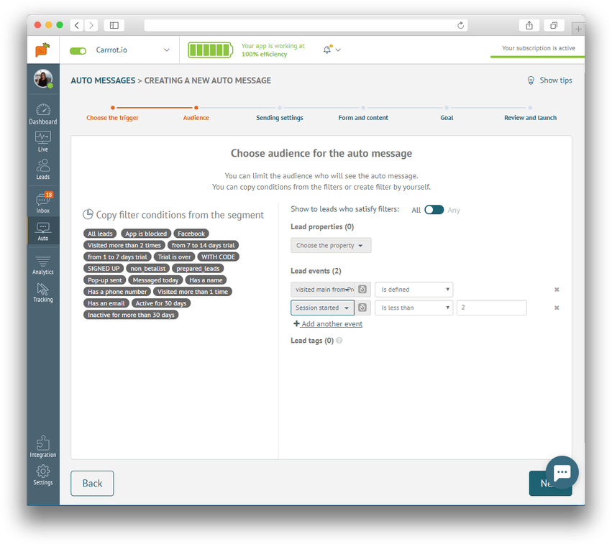Viewport: 612px width, 544px height.
Task: Open the Integration puzzle icon
Action: (43, 446)
